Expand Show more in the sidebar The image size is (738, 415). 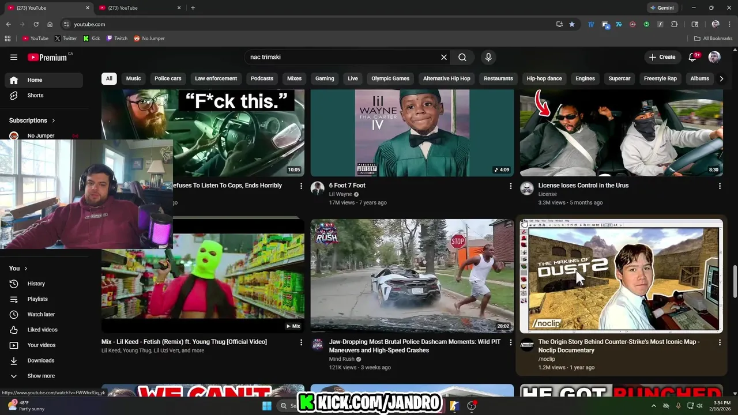[x=45, y=376]
